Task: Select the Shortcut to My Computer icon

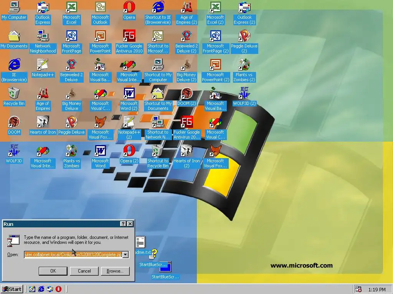Action: click(158, 70)
